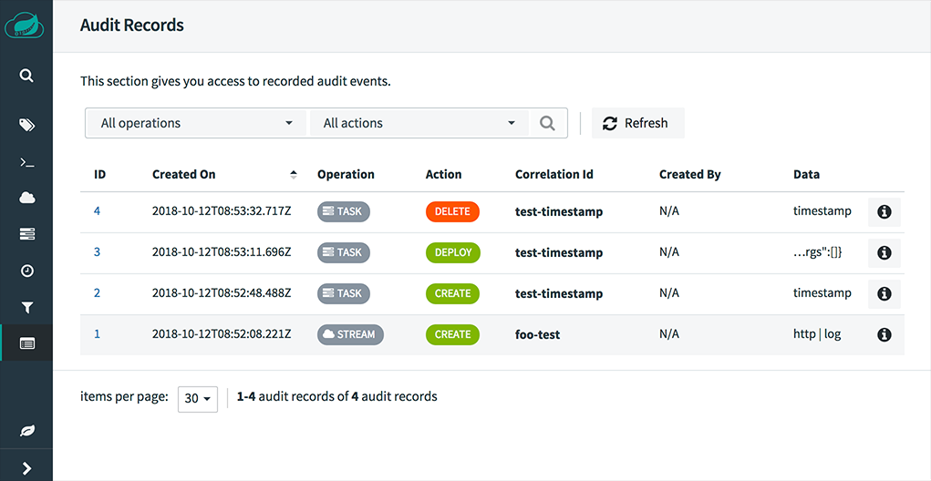Open the cloud (Streams) sidebar icon
931x481 pixels.
point(26,198)
